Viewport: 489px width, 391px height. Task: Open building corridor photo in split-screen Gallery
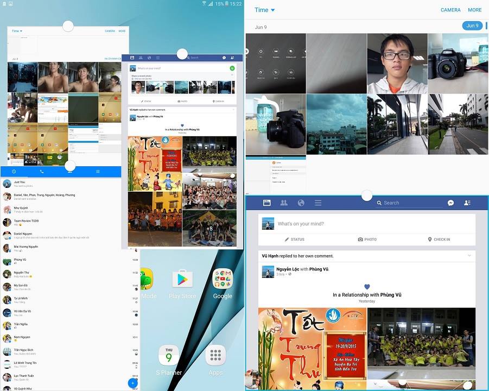397,124
